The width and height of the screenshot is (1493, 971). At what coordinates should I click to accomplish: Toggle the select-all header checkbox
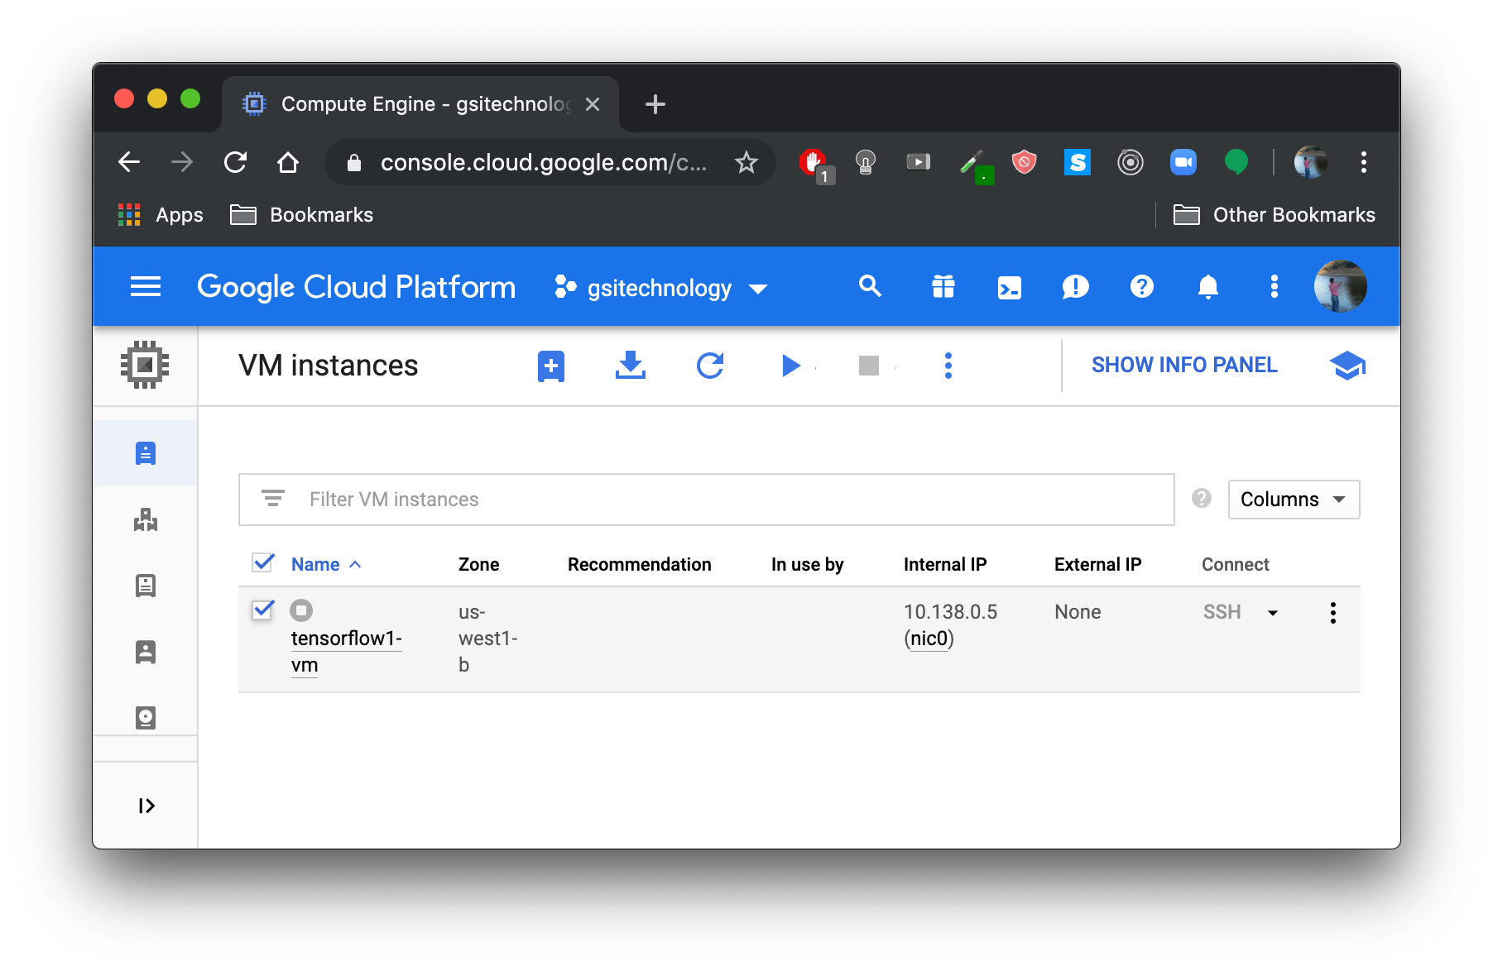[263, 563]
